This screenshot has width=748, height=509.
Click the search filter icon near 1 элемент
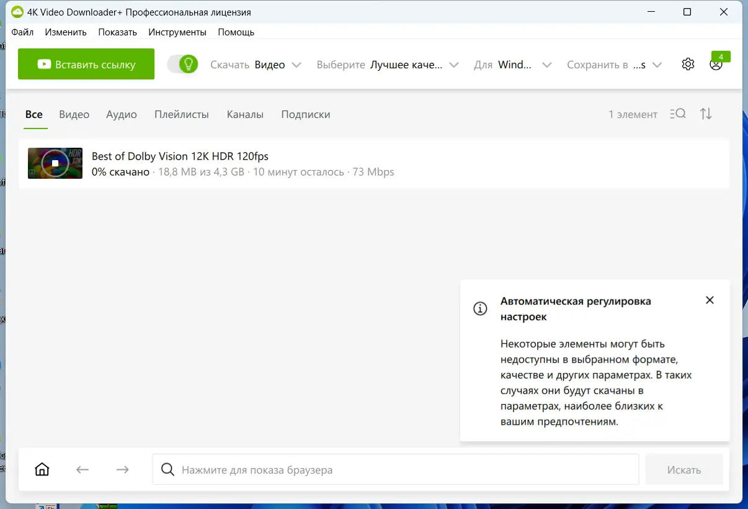point(679,114)
